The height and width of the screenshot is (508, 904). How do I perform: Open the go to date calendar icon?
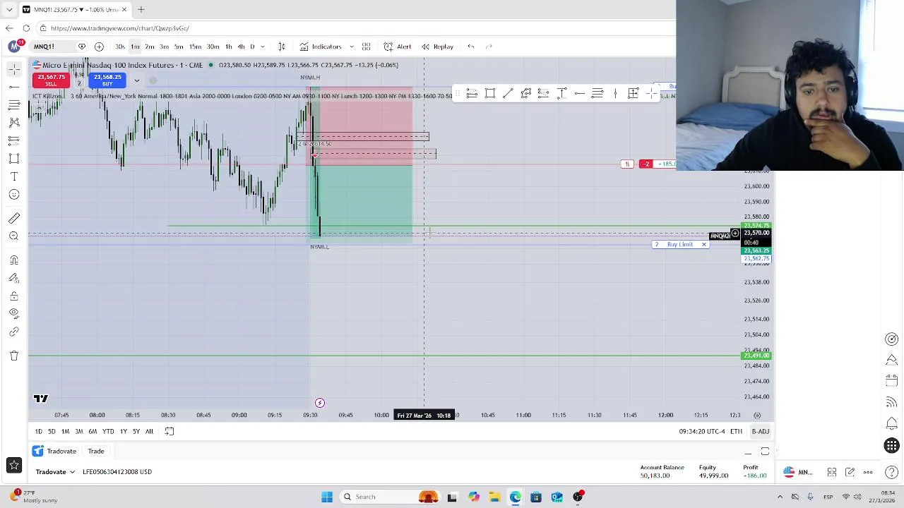point(169,431)
